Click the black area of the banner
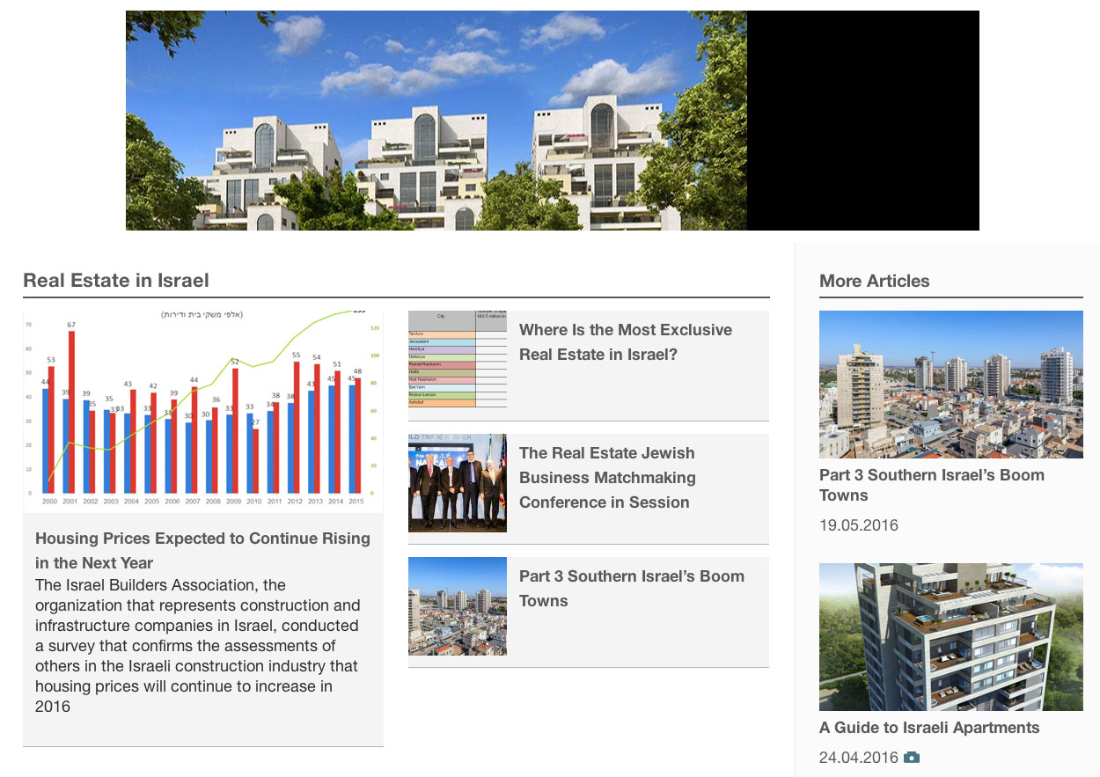Screen dimensions: 1100x777 [x=862, y=121]
